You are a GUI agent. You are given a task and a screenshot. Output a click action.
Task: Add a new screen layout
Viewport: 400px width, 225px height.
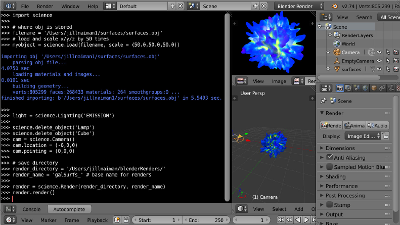(x=172, y=6)
